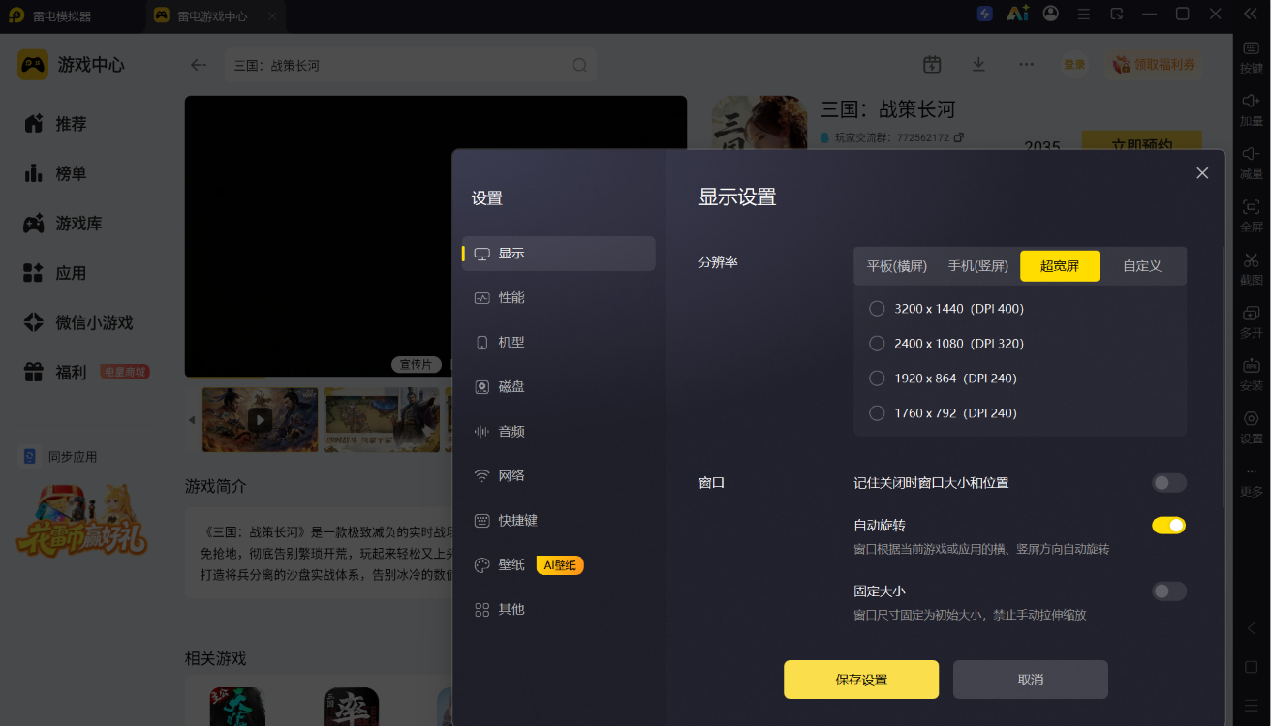Enable the 固定大小 toggle
1271x727 pixels.
tap(1168, 591)
